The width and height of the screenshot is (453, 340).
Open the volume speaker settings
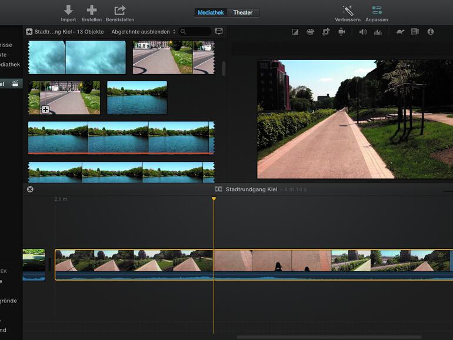click(x=362, y=32)
